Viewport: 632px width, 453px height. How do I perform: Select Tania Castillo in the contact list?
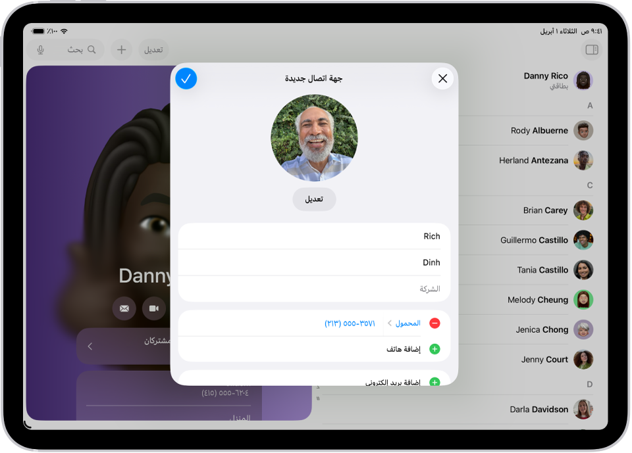click(x=526, y=270)
